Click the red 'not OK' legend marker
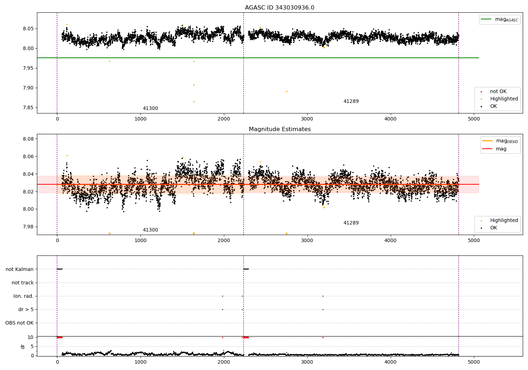This screenshot has width=528, height=370. [x=481, y=92]
